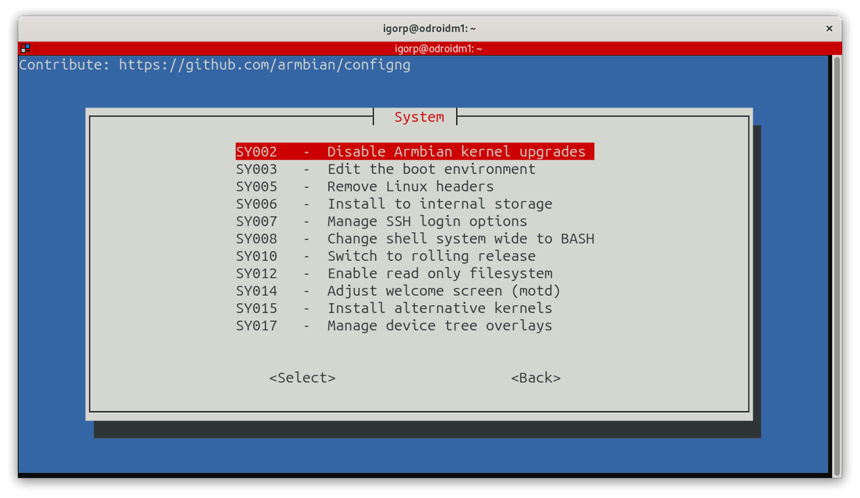Click the igorp@odroidm1 title bar
The image size is (860, 498).
pyautogui.click(x=430, y=29)
